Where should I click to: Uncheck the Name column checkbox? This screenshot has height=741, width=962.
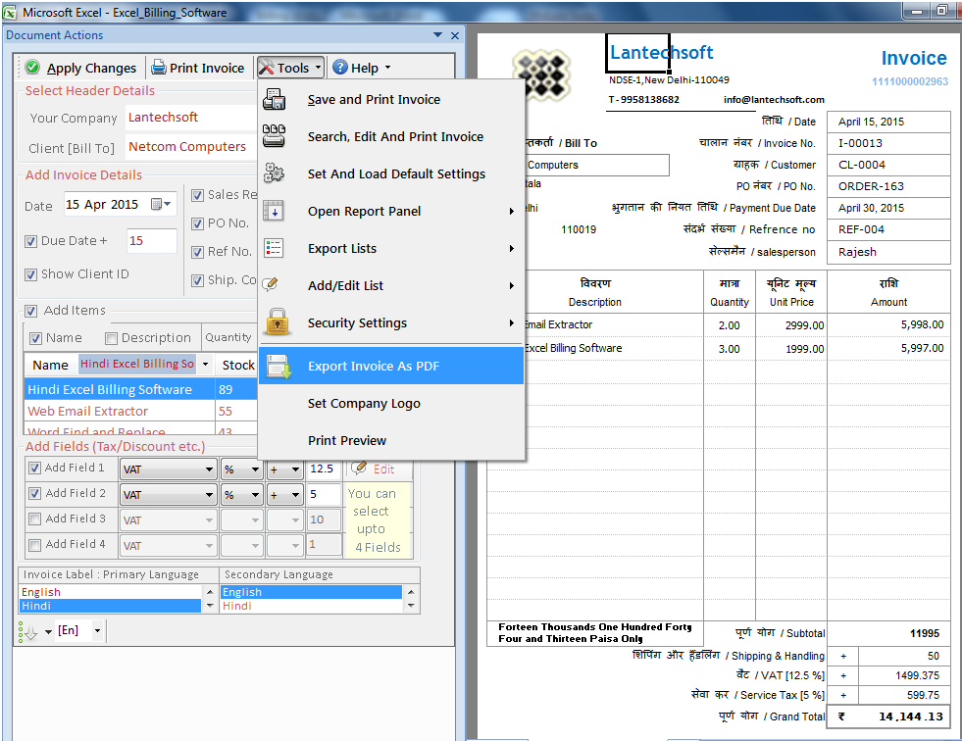35,338
